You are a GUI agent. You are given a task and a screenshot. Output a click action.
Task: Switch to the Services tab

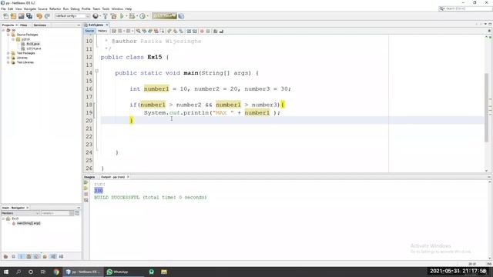39,25
